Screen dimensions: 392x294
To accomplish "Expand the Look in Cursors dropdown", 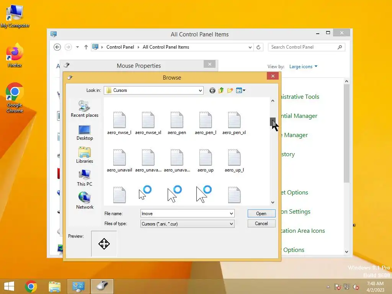I will click(200, 90).
